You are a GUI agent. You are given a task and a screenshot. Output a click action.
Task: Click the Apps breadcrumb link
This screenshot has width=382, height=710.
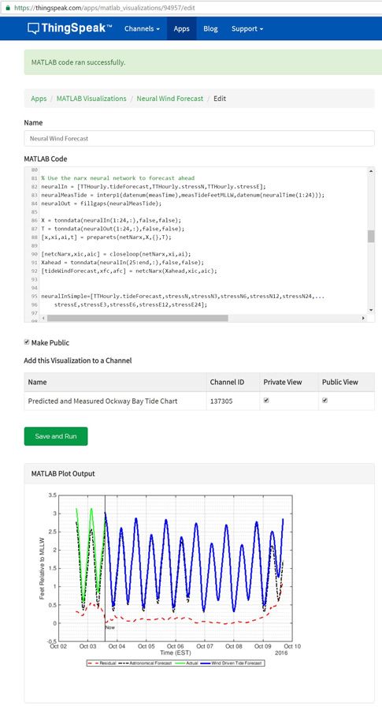[x=39, y=99]
